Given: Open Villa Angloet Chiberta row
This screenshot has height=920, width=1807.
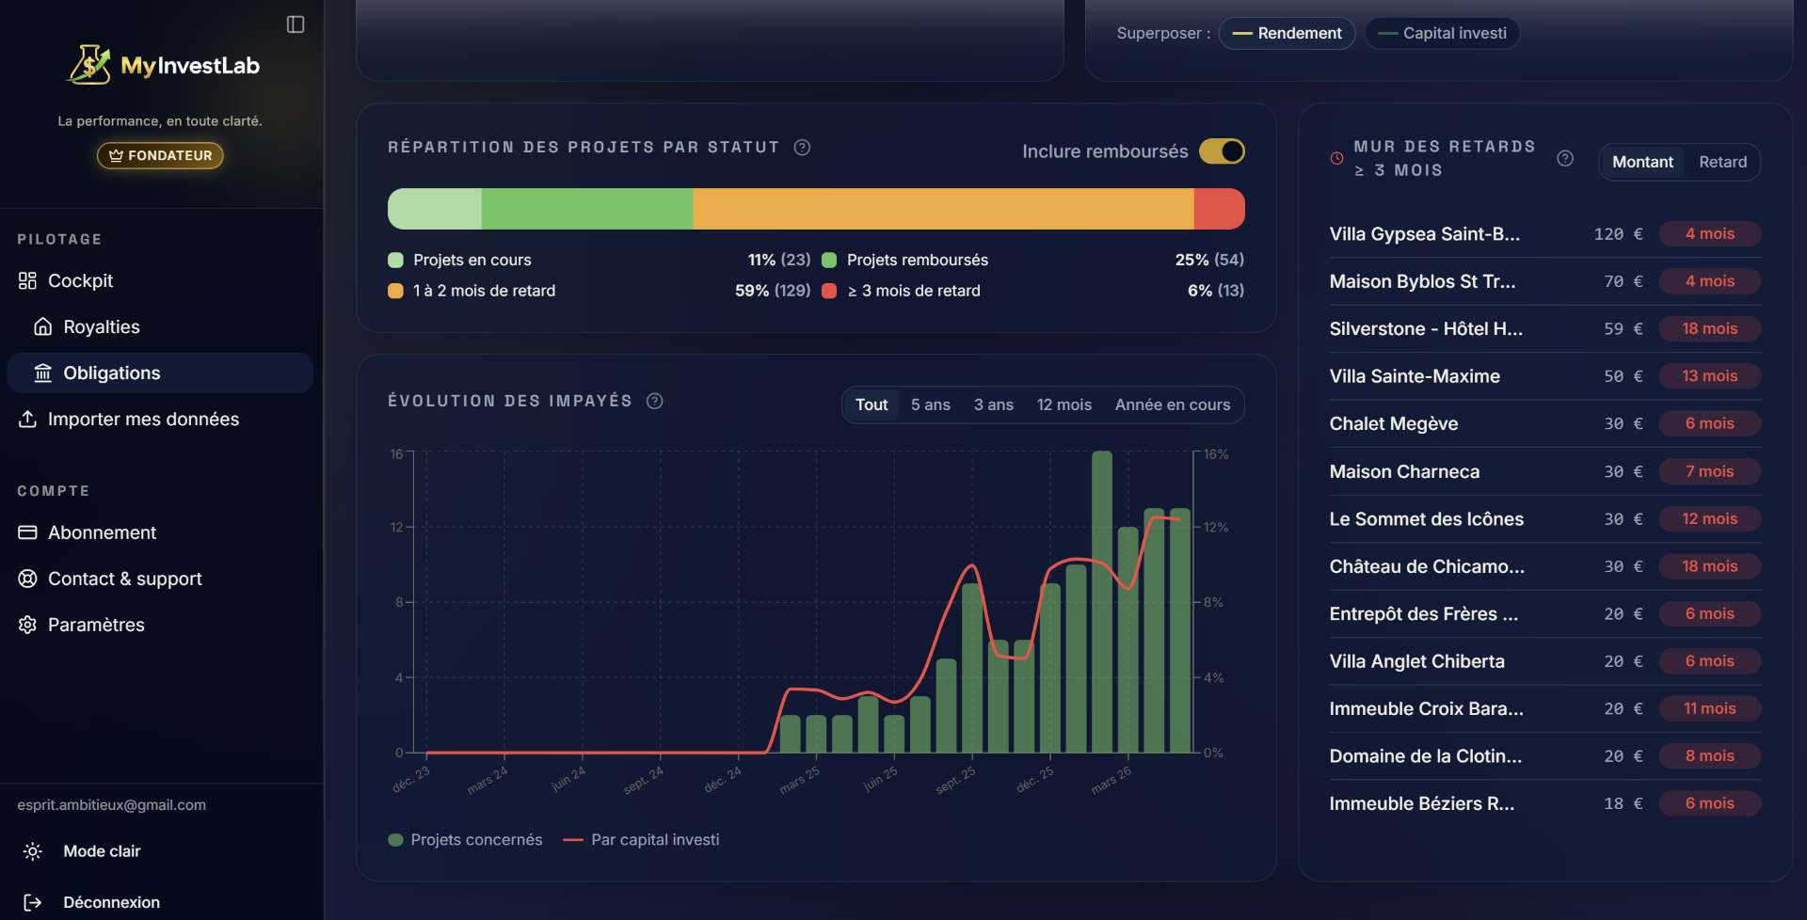Looking at the screenshot, I should point(1544,661).
